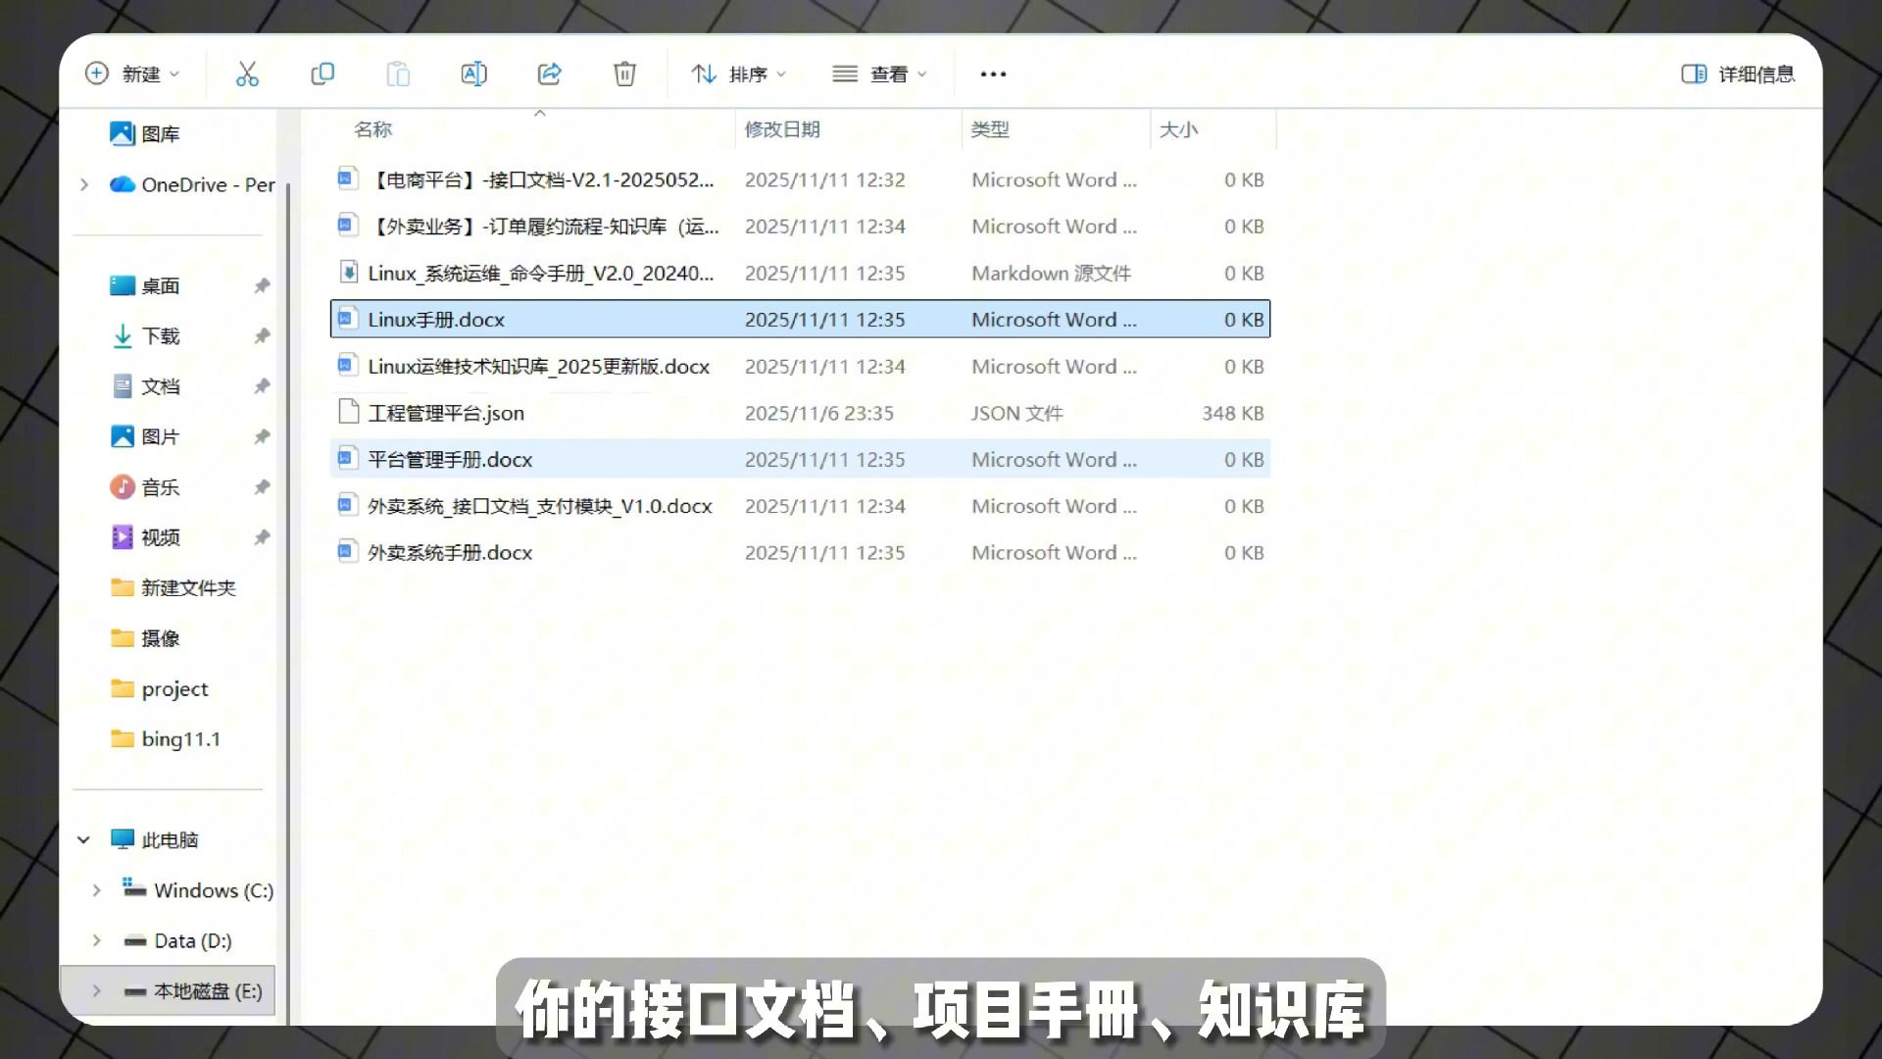Click the Copy icon in toolbar
Viewport: 1882px width, 1059px height.
[322, 74]
